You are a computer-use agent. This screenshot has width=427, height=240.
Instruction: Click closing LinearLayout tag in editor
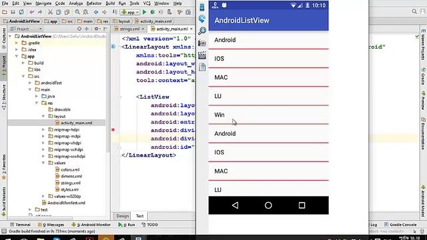tap(149, 155)
